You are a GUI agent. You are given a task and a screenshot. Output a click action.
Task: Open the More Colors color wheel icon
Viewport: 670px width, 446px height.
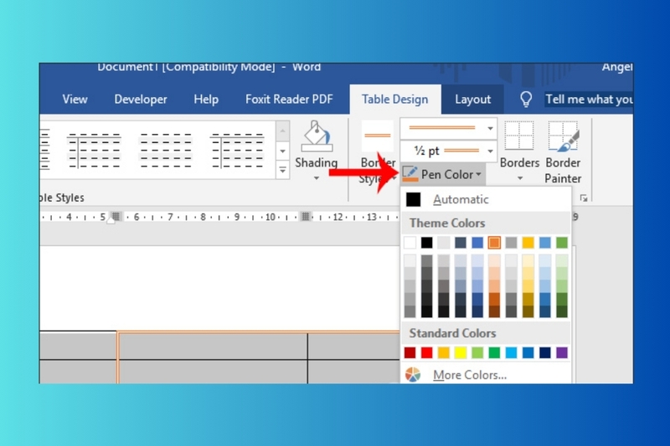click(413, 375)
